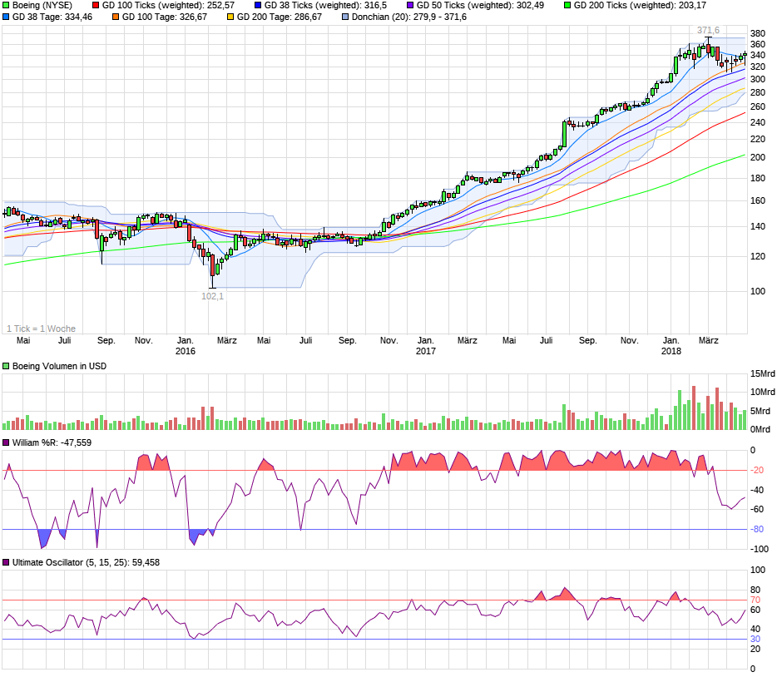Click the 5Mrd volume axis label
Screen dimensions: 782x677
coord(760,412)
